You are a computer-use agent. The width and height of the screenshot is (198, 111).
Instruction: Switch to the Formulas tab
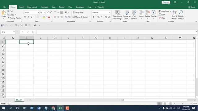(x=44, y=7)
